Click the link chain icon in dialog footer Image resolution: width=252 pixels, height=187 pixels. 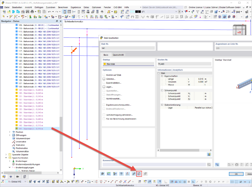(x=134, y=174)
